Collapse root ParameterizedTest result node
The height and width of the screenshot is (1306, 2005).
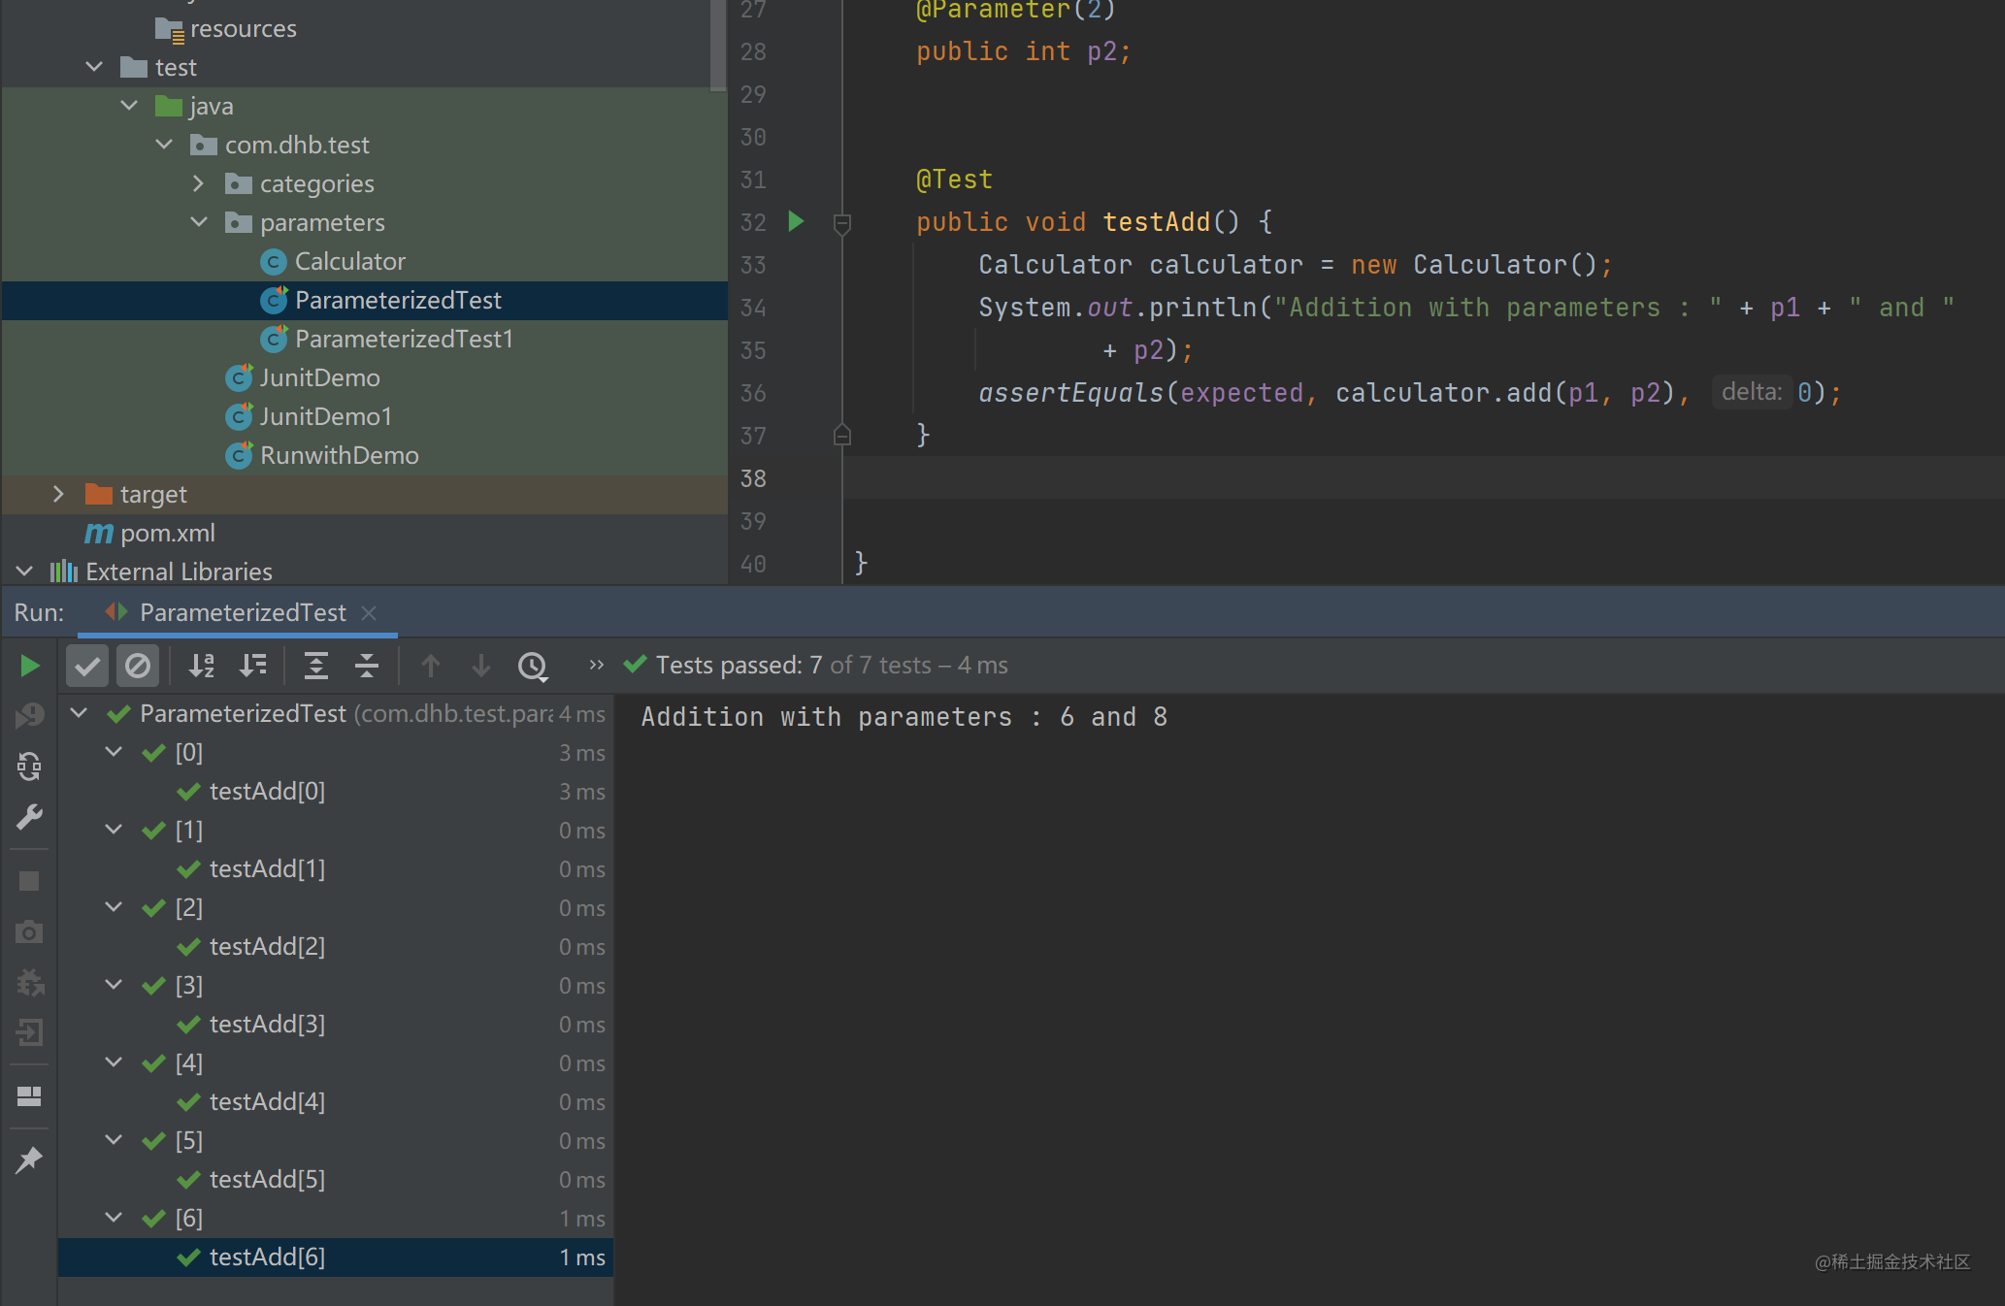pos(80,713)
